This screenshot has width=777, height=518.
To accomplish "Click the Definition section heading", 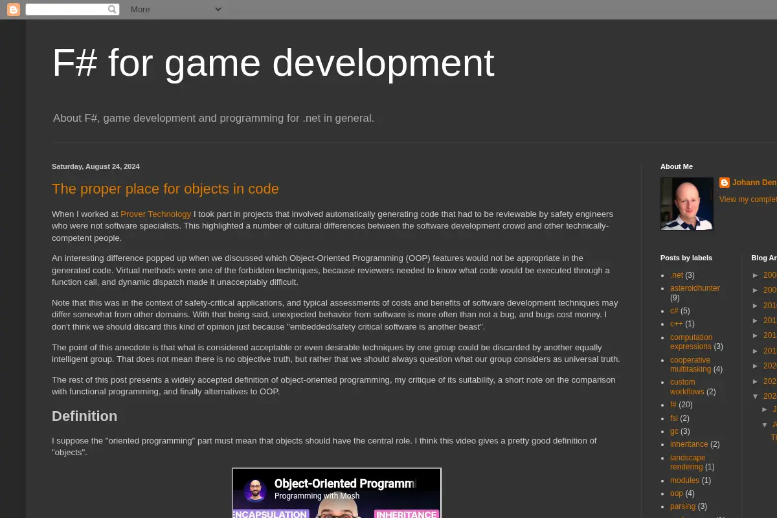I will coord(85,416).
